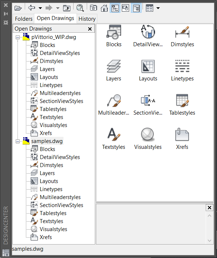Click the Home icon in toolbar
The image size is (217, 258).
point(104,8)
